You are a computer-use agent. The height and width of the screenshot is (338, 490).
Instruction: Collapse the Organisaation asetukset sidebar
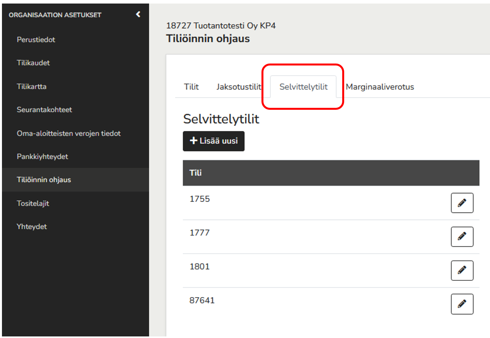[138, 15]
